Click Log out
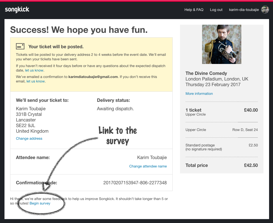Image resolution: width=273 pixels, height=223 pixels. coord(216,10)
